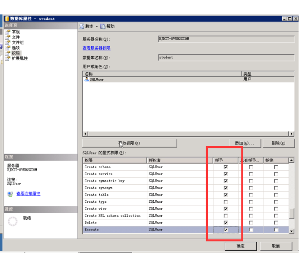Uncheck Grant for Create service

pyautogui.click(x=226, y=174)
